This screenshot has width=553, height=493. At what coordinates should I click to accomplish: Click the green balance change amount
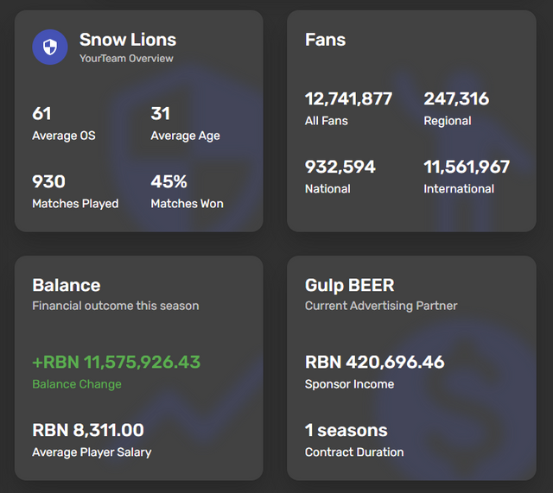(x=117, y=362)
